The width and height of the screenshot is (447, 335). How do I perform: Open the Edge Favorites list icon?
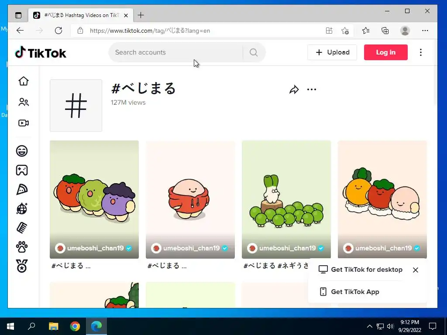[x=366, y=31]
